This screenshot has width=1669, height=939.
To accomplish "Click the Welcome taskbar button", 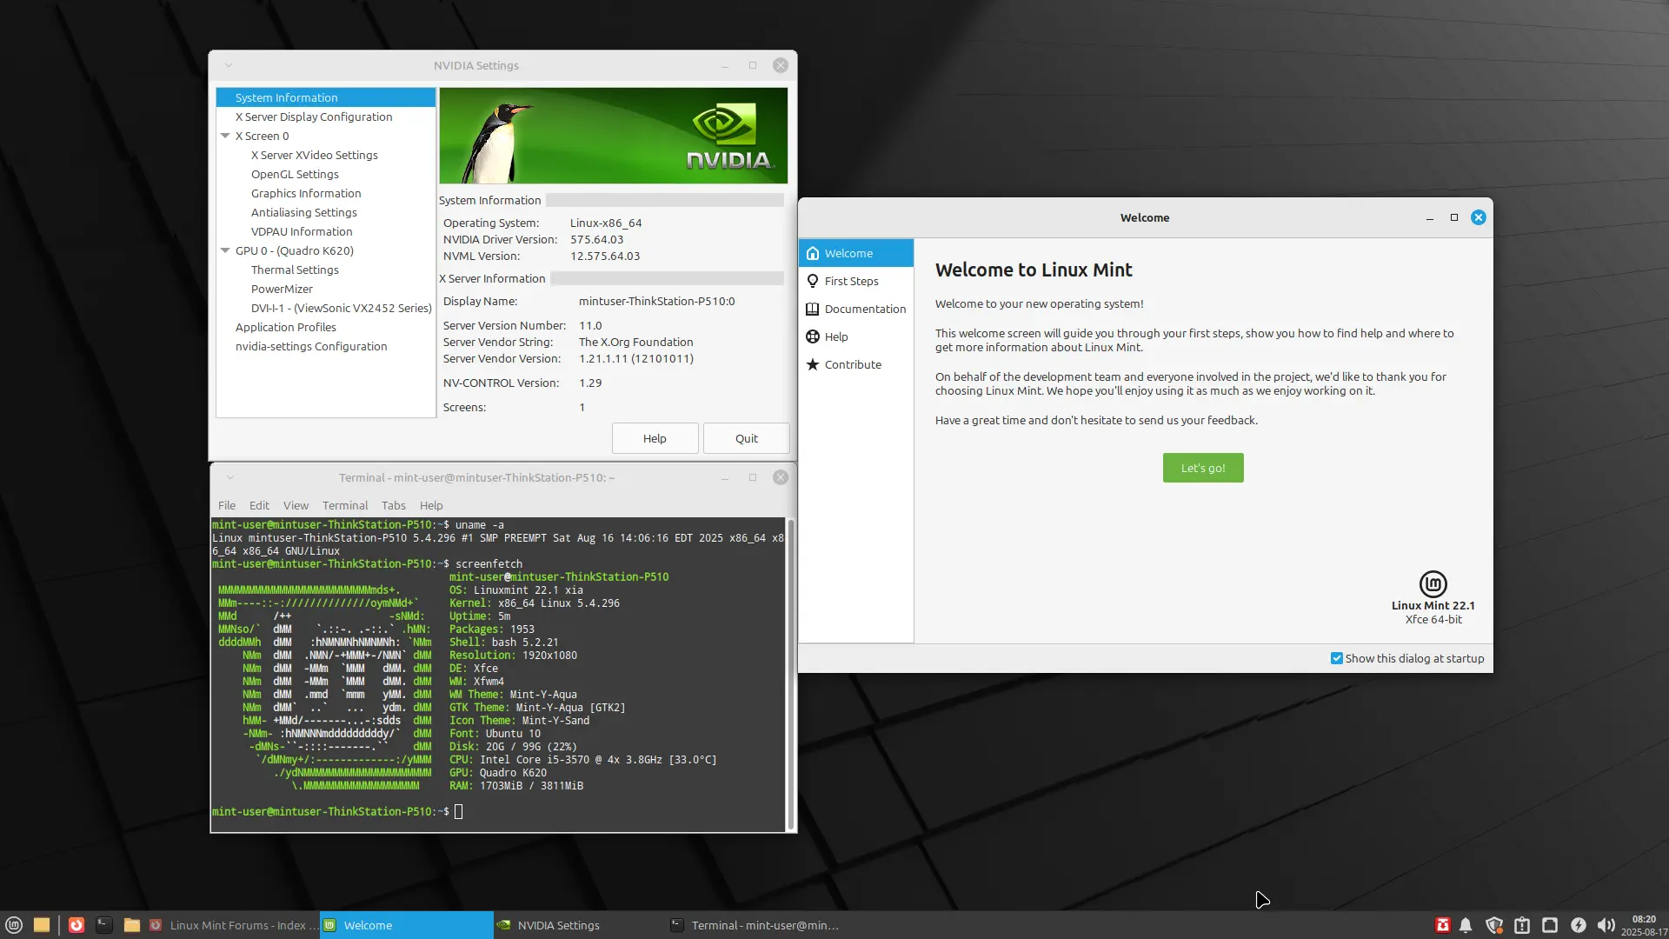I will (406, 925).
